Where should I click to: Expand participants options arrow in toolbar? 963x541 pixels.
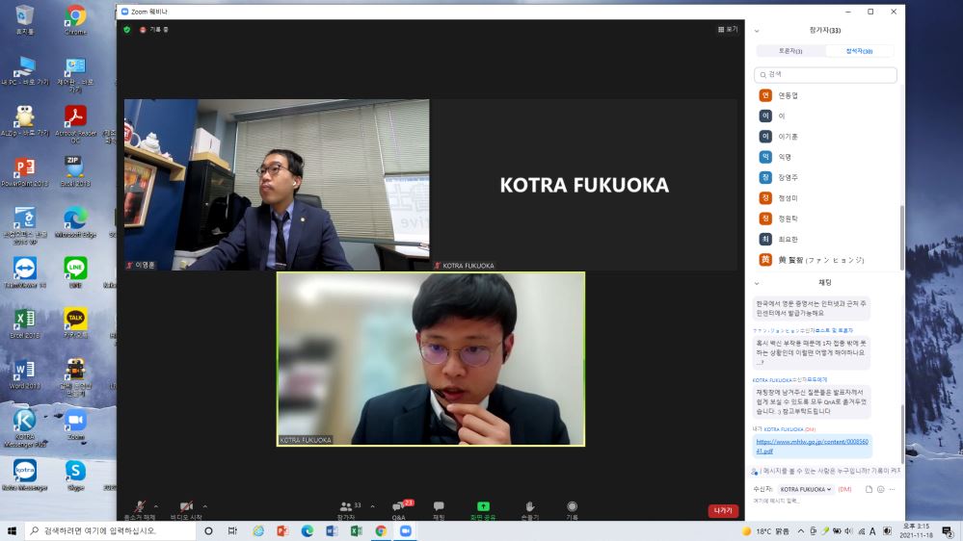coord(372,506)
